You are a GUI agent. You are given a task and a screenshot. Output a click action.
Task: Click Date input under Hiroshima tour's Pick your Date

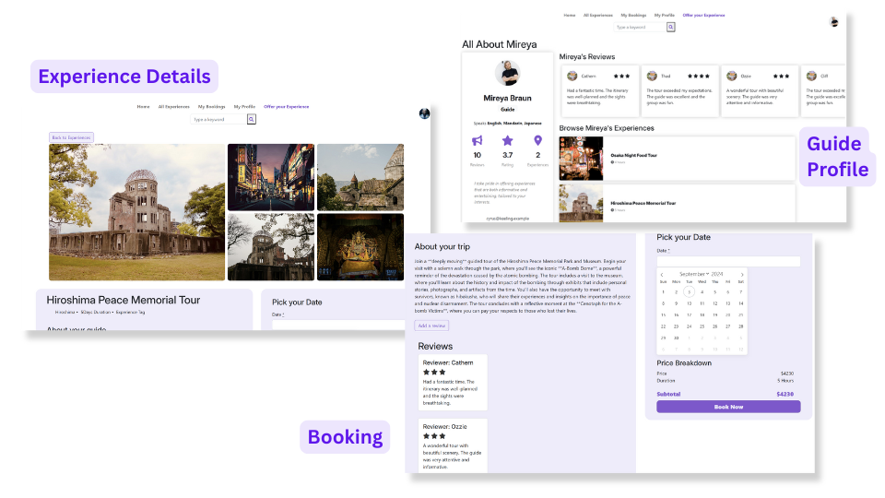[338, 325]
